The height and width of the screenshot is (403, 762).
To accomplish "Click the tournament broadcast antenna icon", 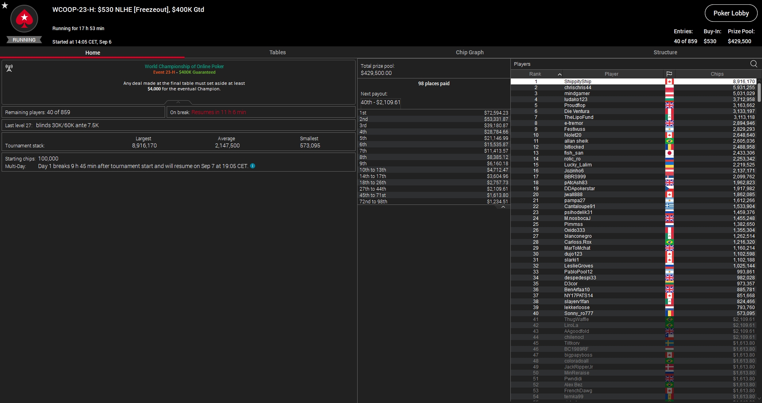I will [9, 68].
